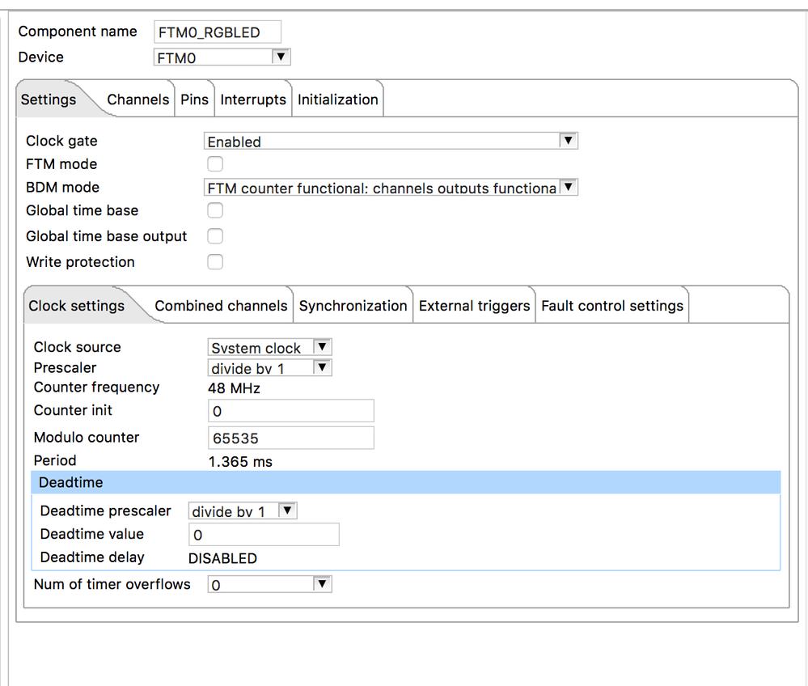Show the External triggers tab
Screen dimensions: 808x686
tap(474, 306)
